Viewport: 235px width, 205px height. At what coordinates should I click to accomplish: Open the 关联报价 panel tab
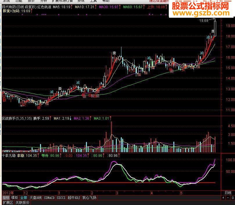point(22,203)
